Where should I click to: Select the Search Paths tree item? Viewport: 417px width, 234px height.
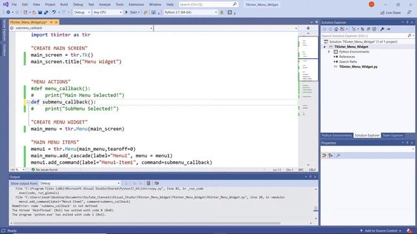coord(348,62)
